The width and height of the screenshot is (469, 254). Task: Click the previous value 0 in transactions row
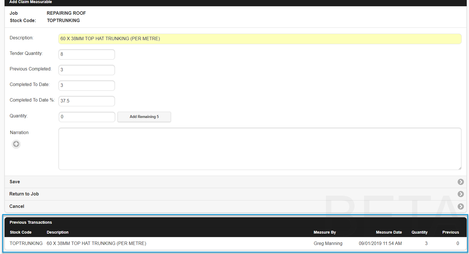[x=458, y=243]
